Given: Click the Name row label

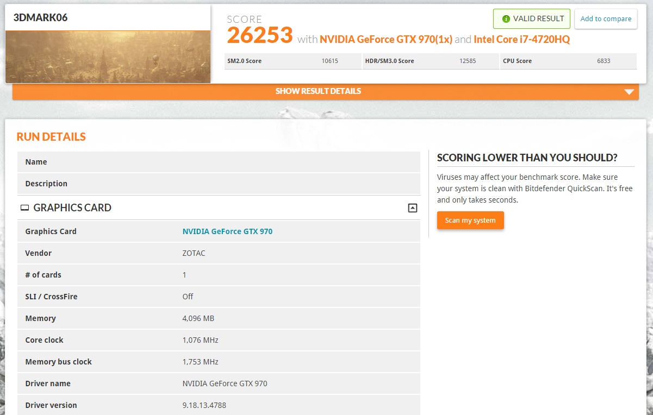Looking at the screenshot, I should 36,162.
